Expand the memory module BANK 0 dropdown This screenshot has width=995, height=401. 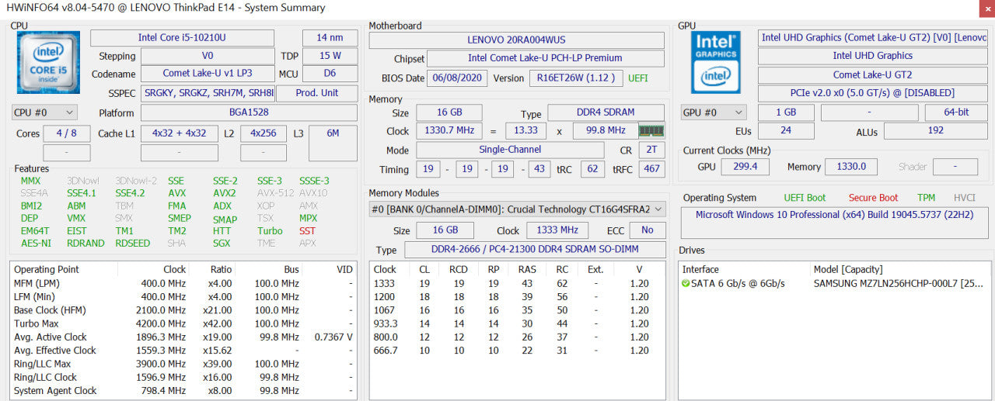coord(517,209)
